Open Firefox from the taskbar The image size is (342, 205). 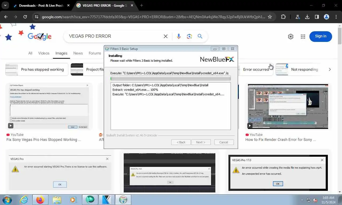click(40, 200)
